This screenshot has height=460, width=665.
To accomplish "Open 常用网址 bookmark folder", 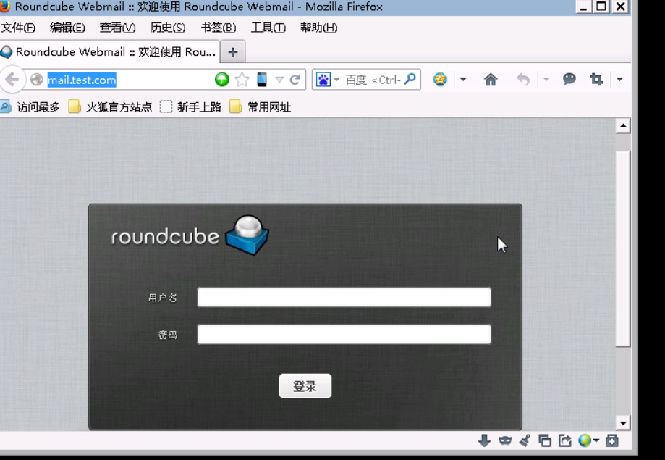I will coord(260,106).
